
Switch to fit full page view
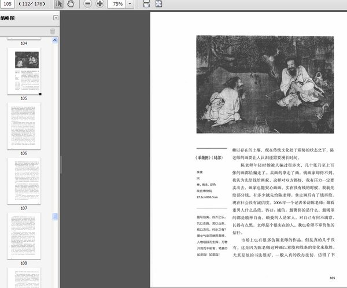click(x=159, y=5)
